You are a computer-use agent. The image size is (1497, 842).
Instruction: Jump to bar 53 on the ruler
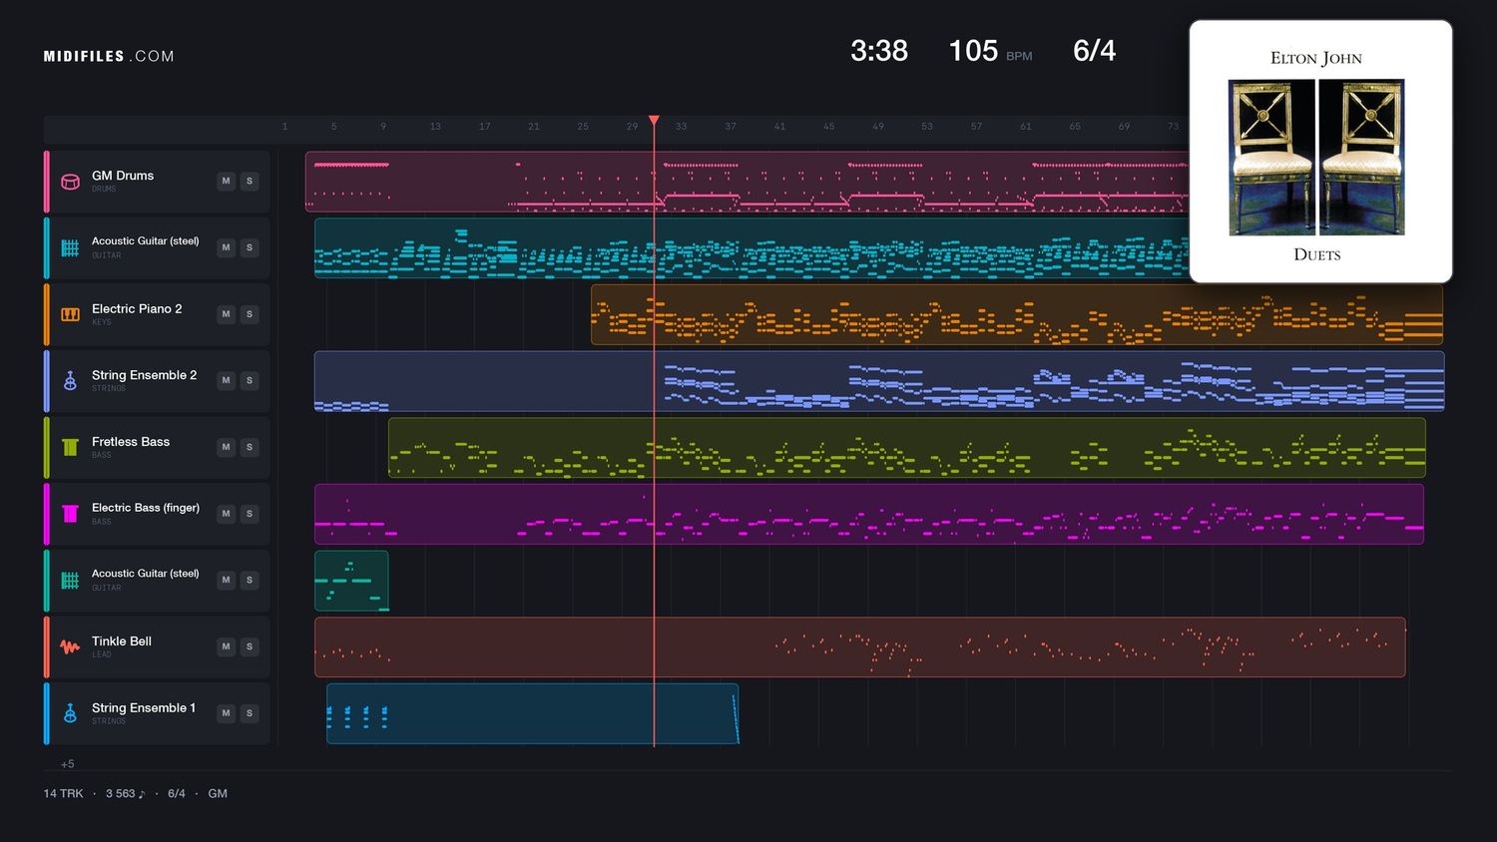click(927, 127)
